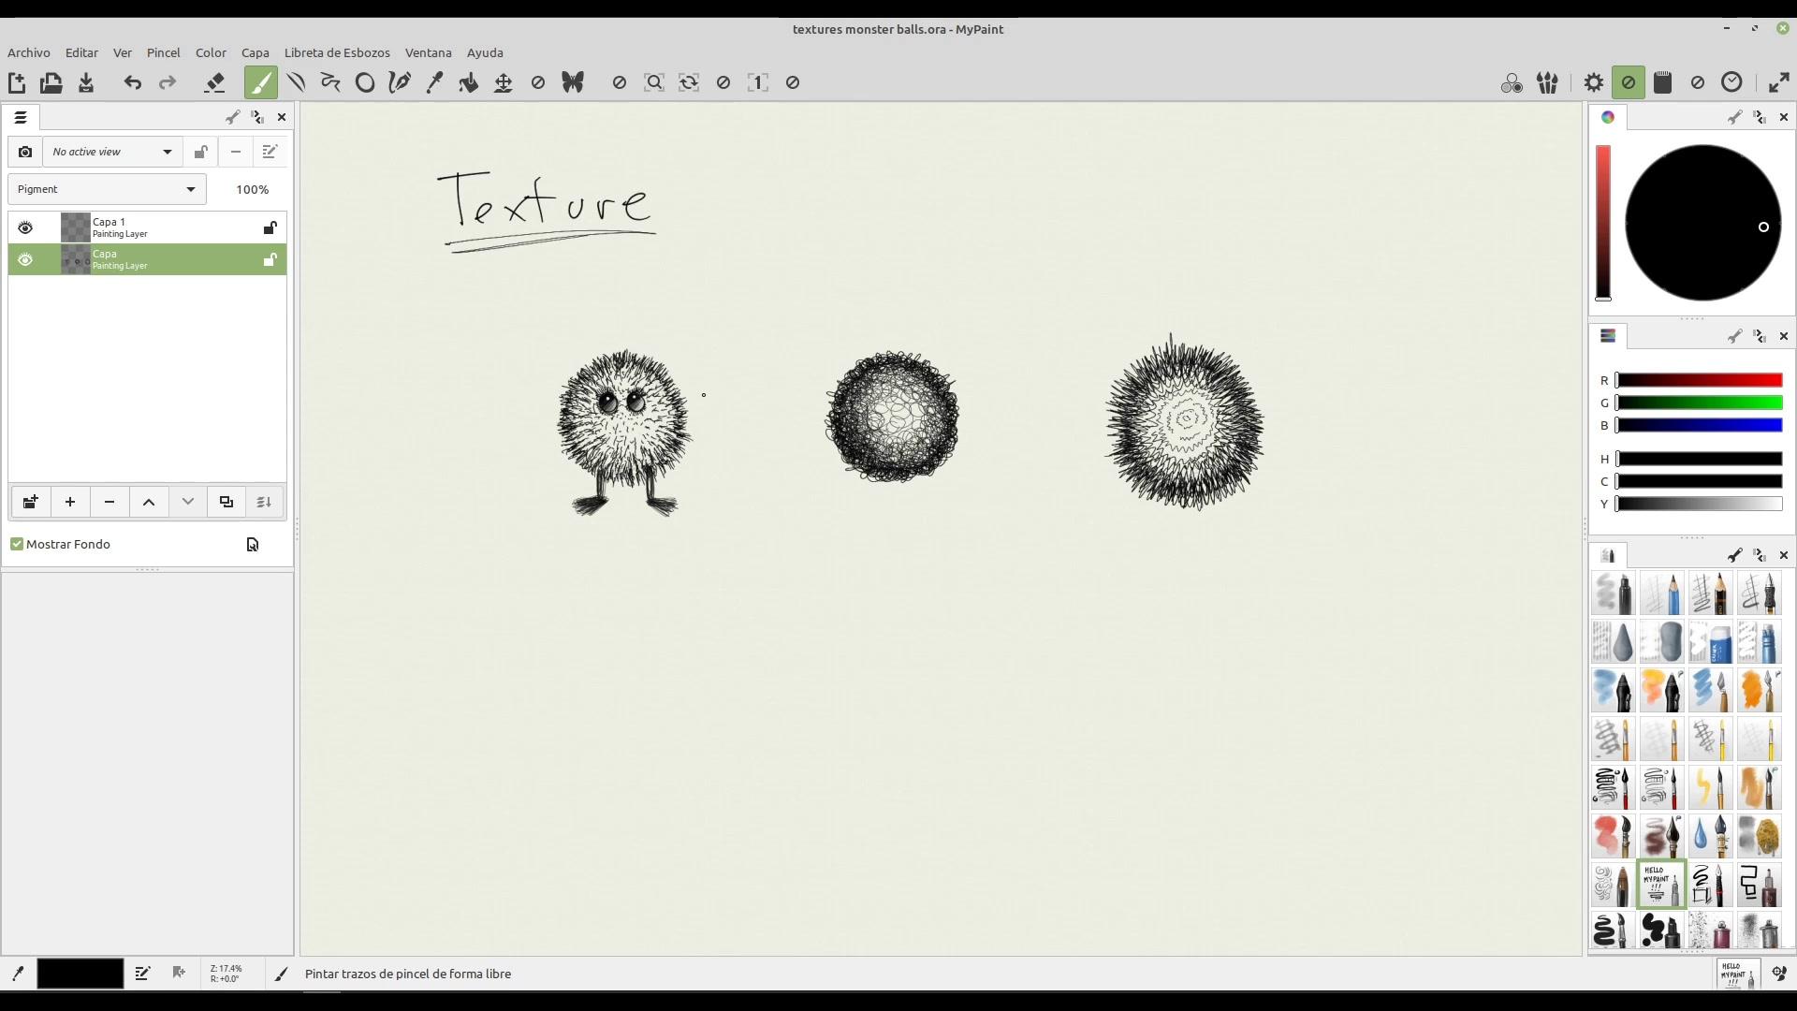The width and height of the screenshot is (1797, 1011).
Task: Open a file with folder icon
Action: point(51,82)
